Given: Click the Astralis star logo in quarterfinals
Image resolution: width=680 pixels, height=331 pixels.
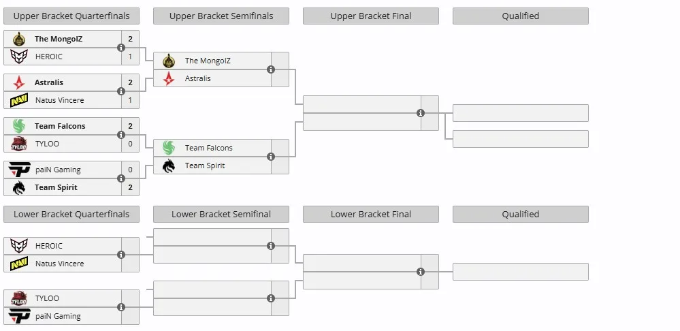Looking at the screenshot, I should pyautogui.click(x=19, y=82).
